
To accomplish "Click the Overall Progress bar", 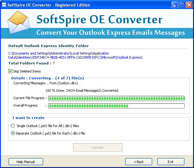I will pos(116,106).
